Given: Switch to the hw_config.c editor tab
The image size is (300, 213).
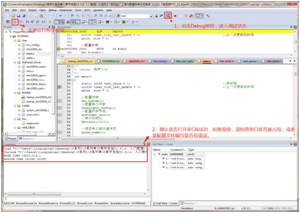Looking at the screenshot, I should click(x=158, y=61).
